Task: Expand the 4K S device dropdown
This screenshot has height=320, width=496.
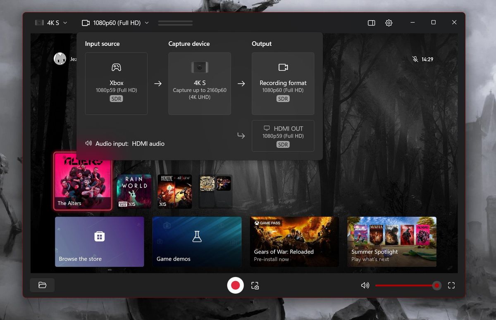Action: (51, 23)
